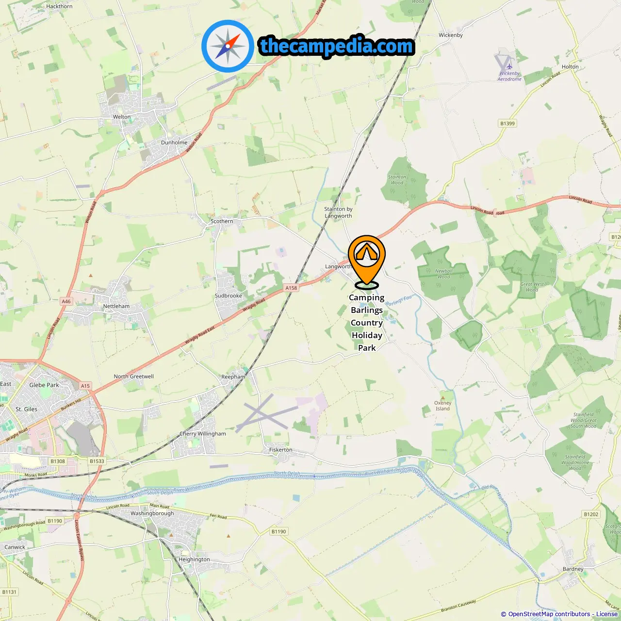
Task: Click the Washingborough label
Action: pos(152,513)
